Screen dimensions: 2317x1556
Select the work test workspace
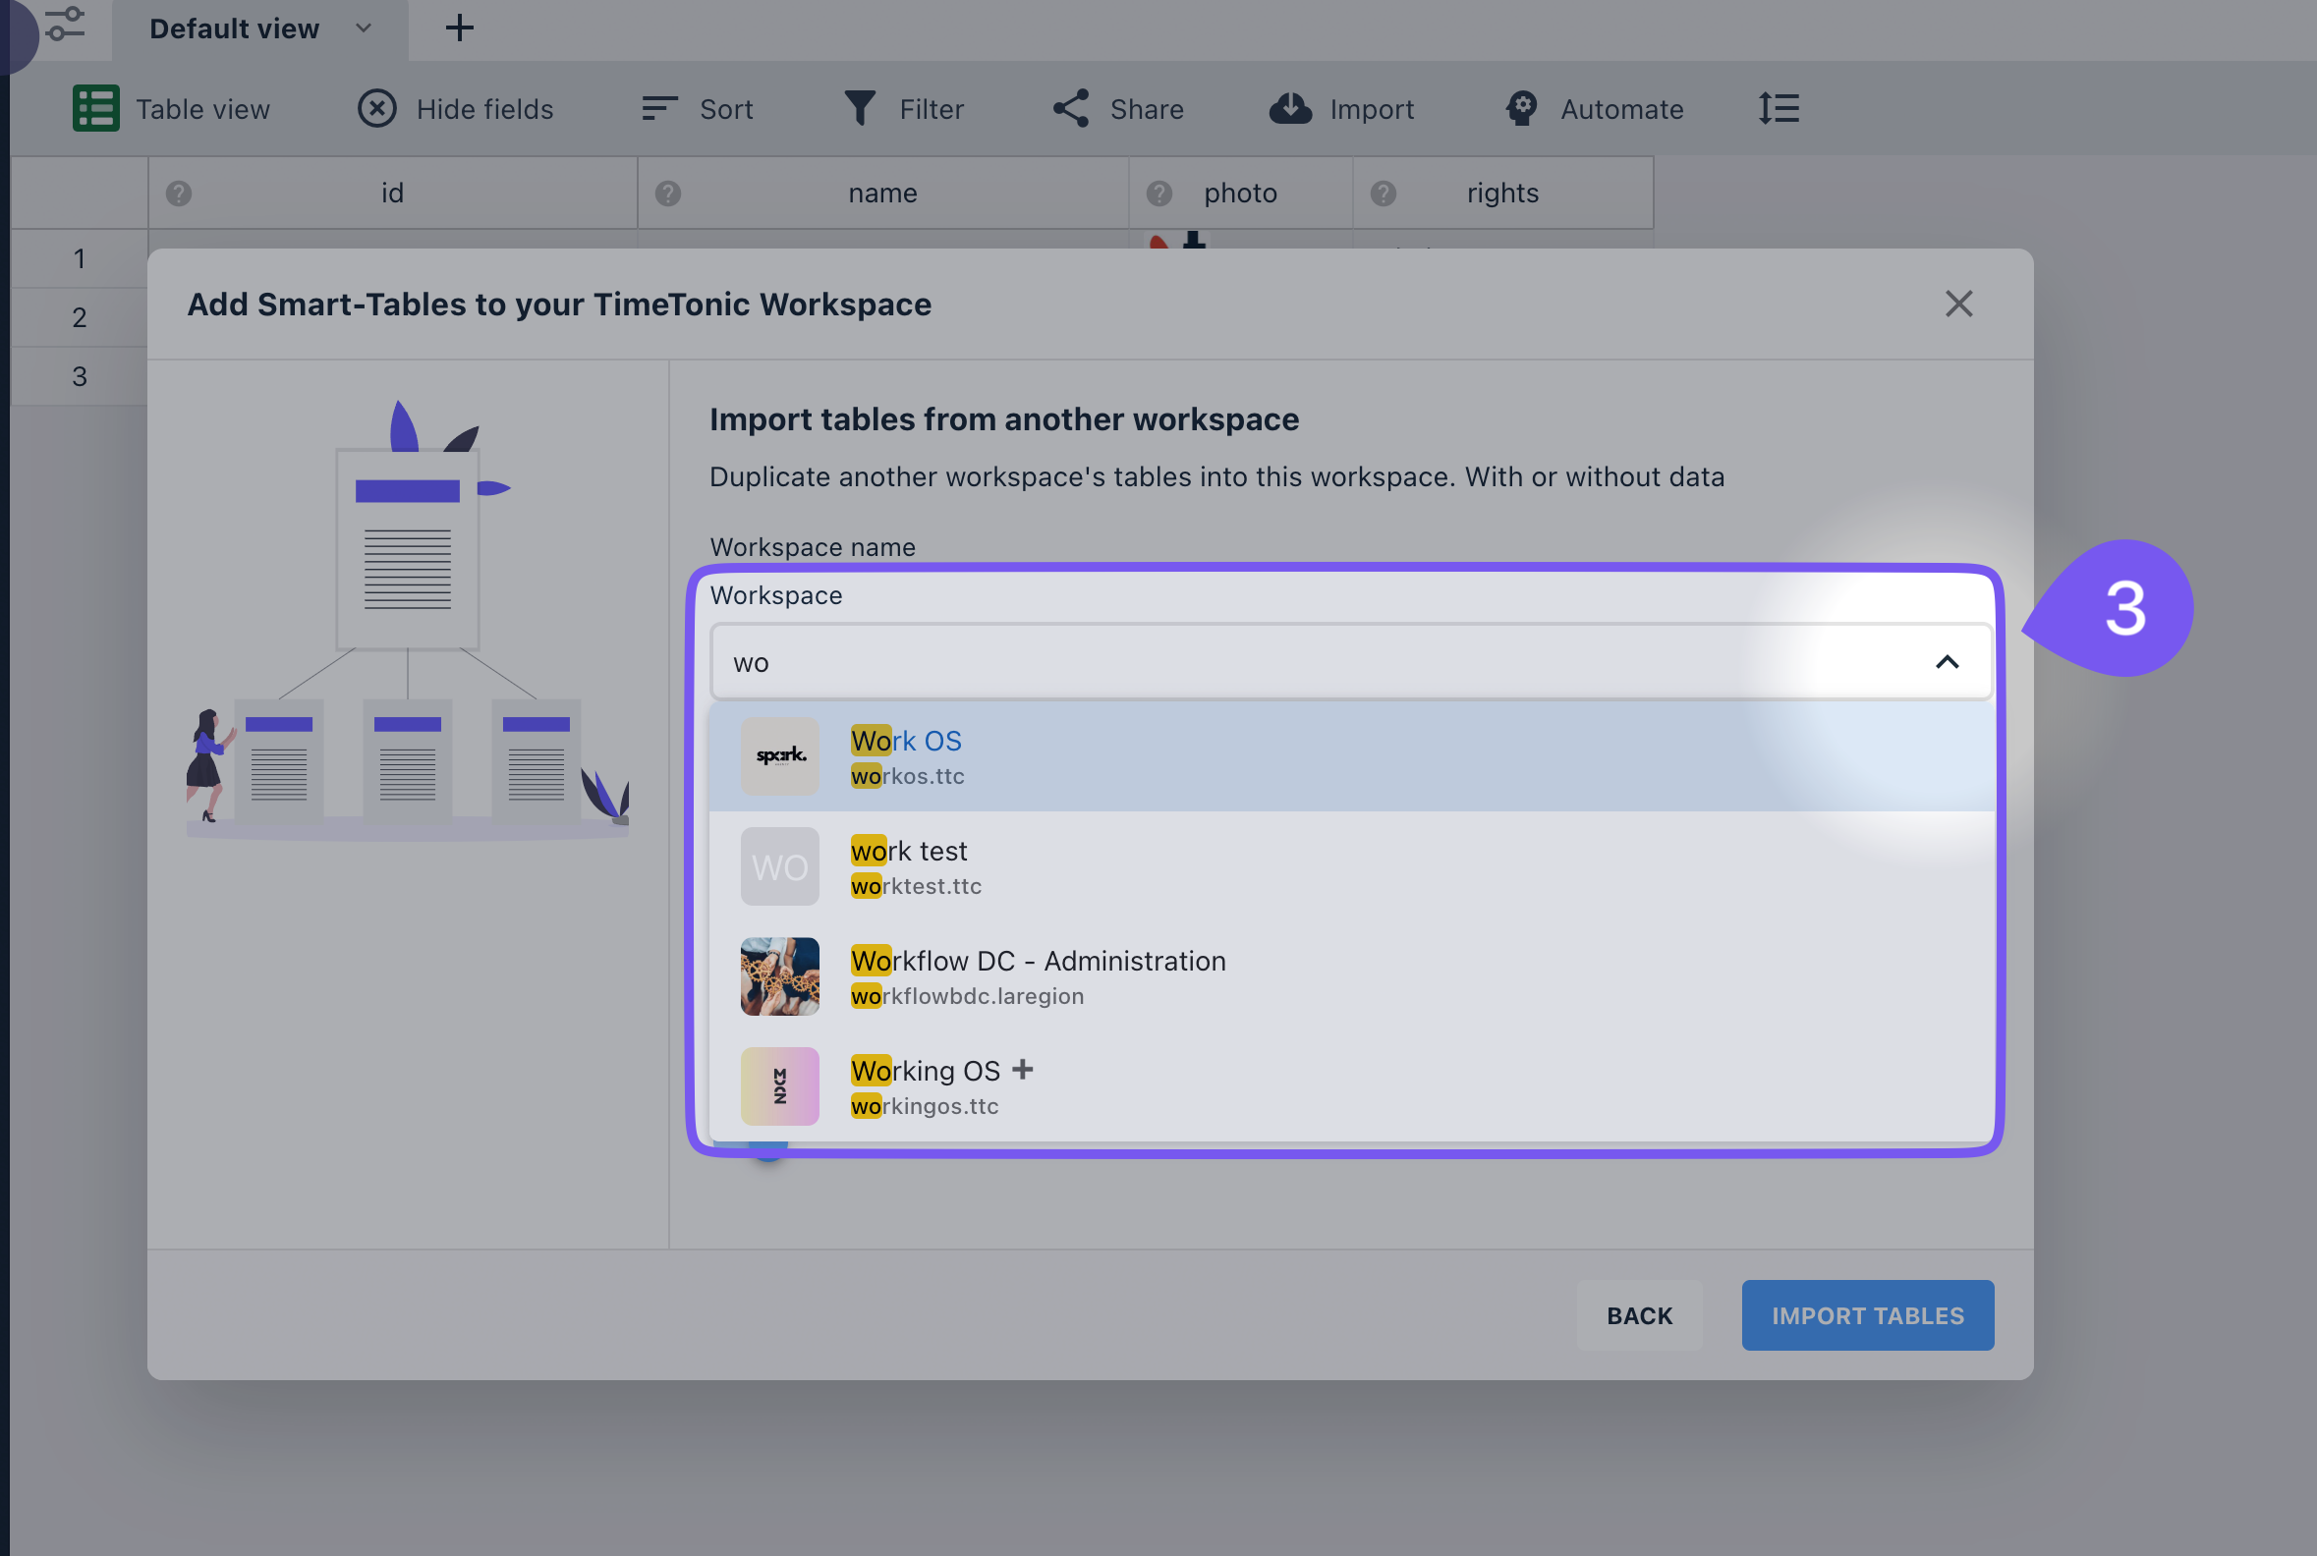coord(1351,866)
